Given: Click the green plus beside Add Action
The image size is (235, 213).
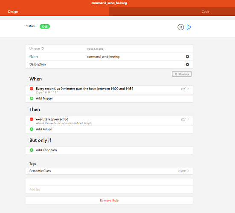Looking at the screenshot, I should coord(32,129).
